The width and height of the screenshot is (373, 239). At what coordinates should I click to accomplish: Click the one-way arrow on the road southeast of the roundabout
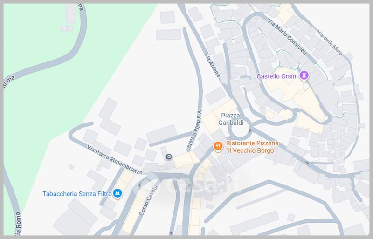[x=307, y=163]
